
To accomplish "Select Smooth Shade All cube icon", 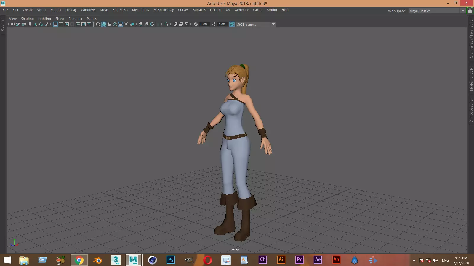I will [104, 24].
